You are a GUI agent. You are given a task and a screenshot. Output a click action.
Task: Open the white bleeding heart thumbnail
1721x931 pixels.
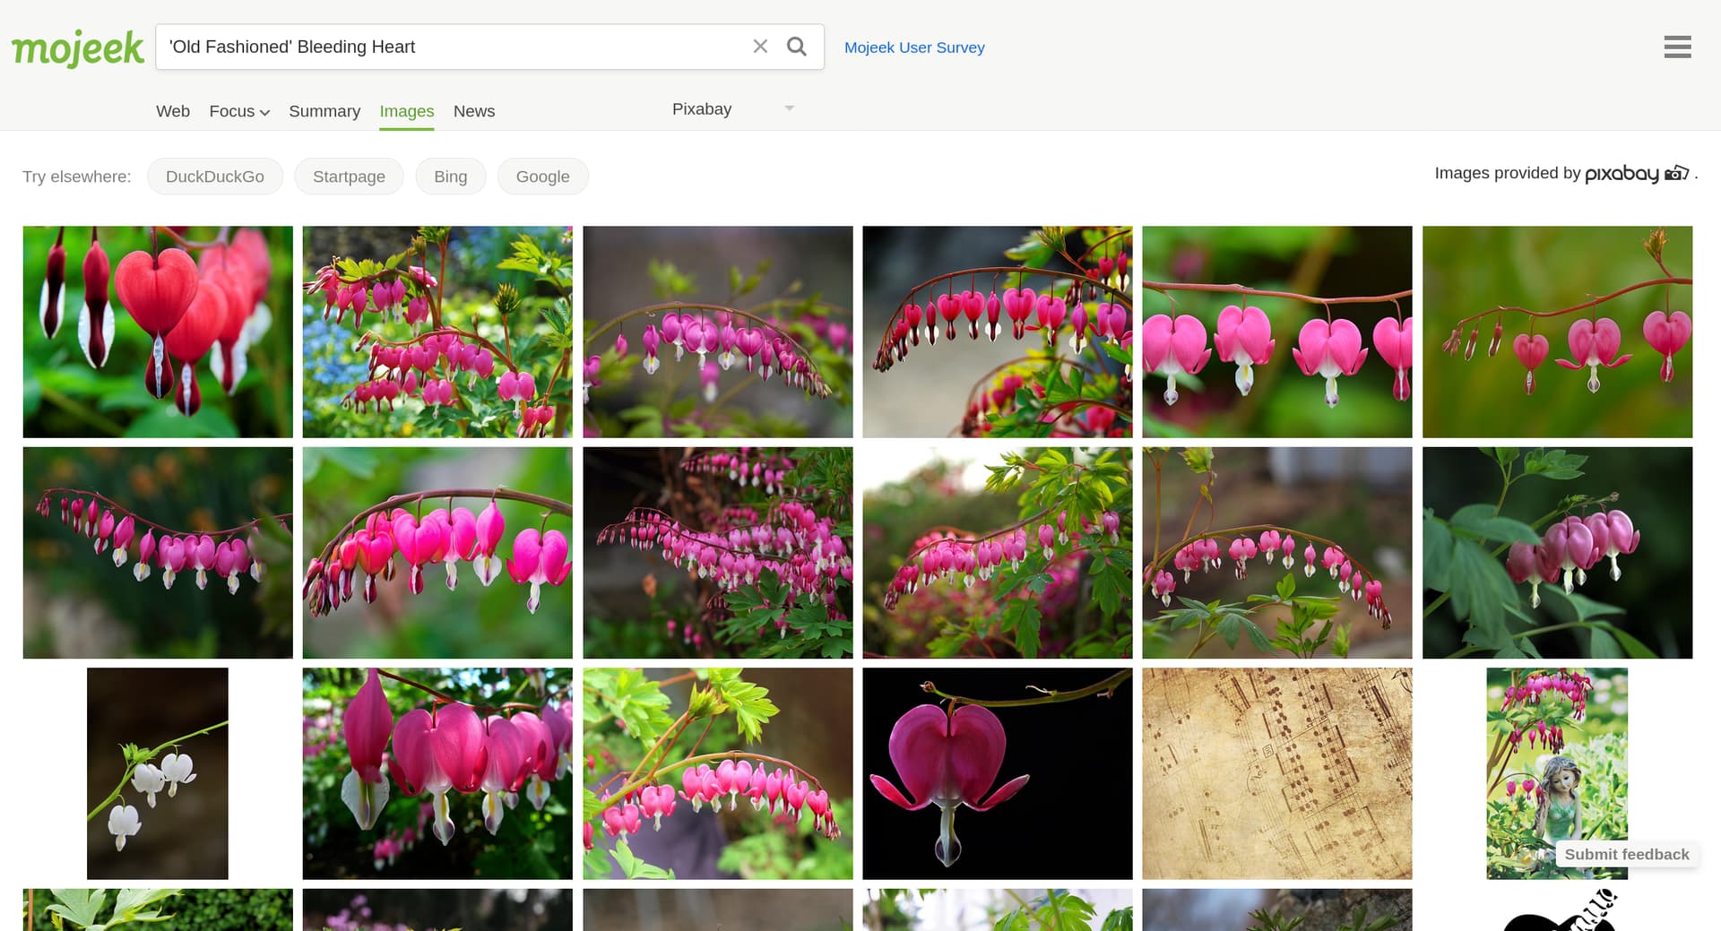(158, 773)
